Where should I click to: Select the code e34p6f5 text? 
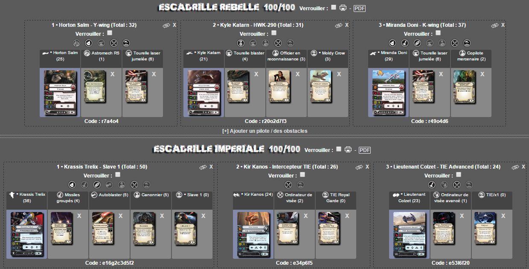(294, 263)
